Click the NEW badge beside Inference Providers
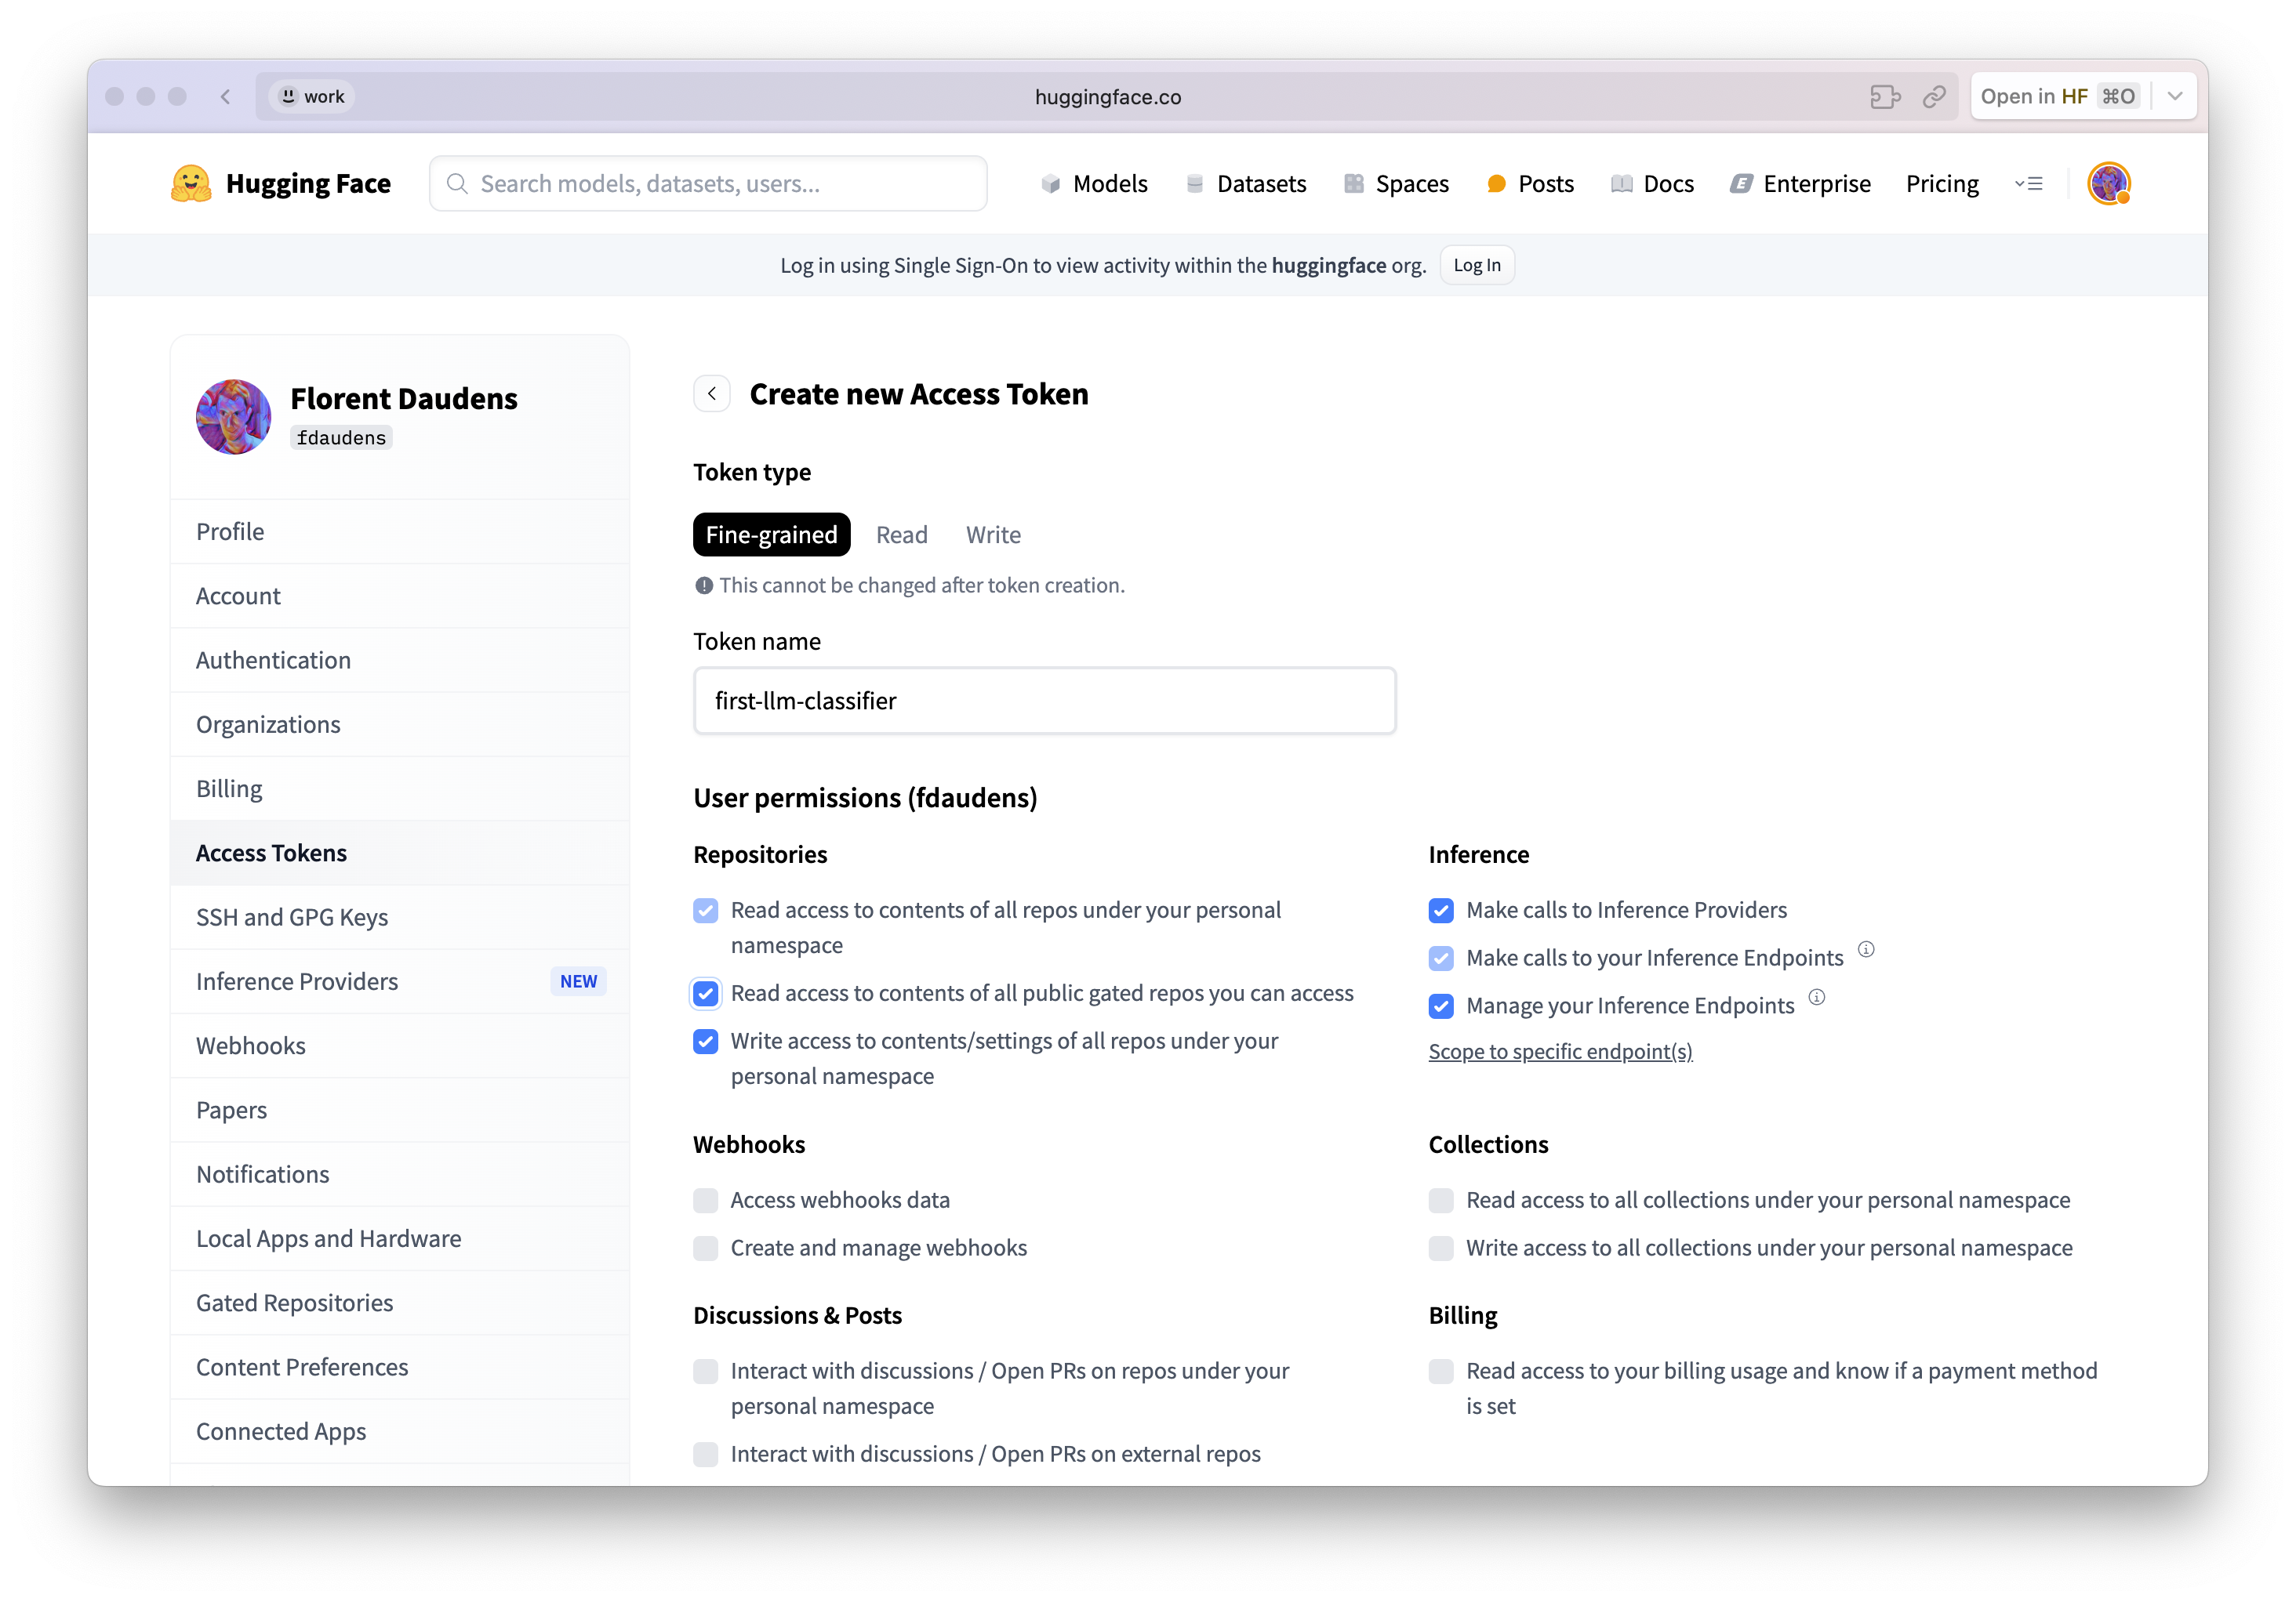The height and width of the screenshot is (1602, 2296). click(578, 981)
